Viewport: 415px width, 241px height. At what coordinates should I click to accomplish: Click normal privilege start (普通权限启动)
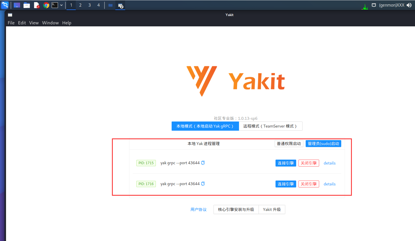point(289,144)
